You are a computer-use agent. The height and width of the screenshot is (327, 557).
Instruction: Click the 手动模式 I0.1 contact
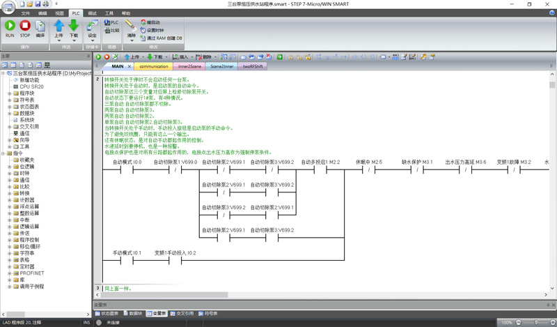(x=127, y=261)
